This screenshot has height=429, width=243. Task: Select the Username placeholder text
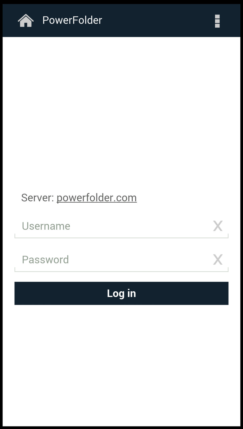tap(46, 226)
